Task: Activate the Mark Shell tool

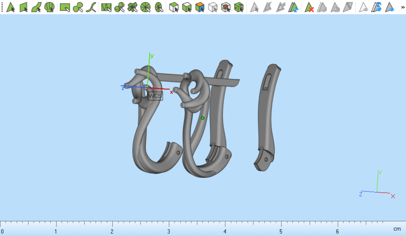Action: [49, 7]
